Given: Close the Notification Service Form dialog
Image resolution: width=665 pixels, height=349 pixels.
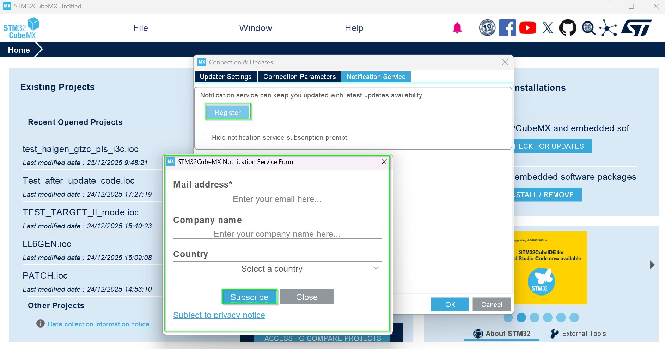Looking at the screenshot, I should 384,162.
